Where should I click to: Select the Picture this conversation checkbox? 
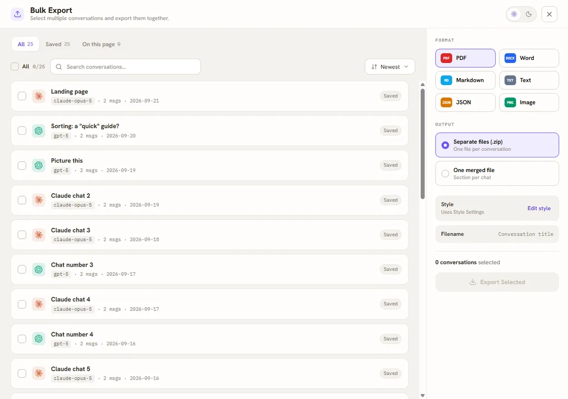(x=22, y=165)
